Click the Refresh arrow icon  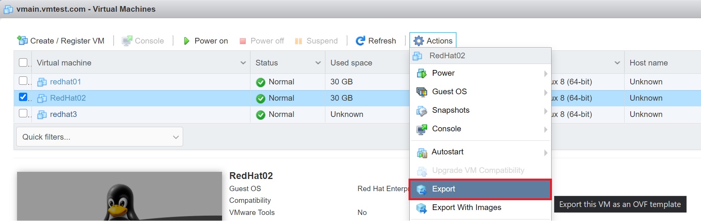[360, 41]
